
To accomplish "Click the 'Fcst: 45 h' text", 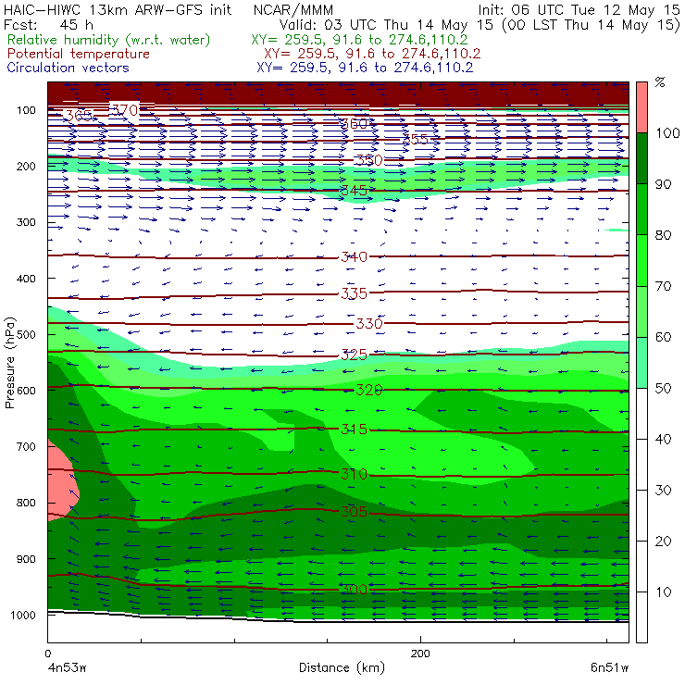I will [48, 24].
